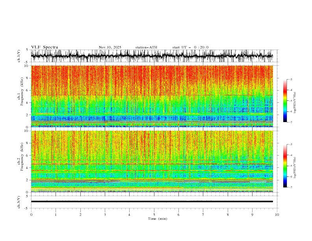Click the 'start UT = 0:20:0' text
Viewport: 312px width, 241px height.
click(x=190, y=47)
